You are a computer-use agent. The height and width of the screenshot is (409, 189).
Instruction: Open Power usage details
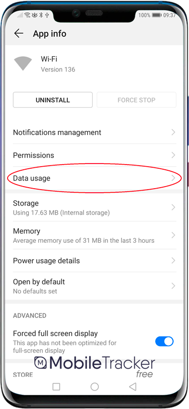pyautogui.click(x=94, y=261)
